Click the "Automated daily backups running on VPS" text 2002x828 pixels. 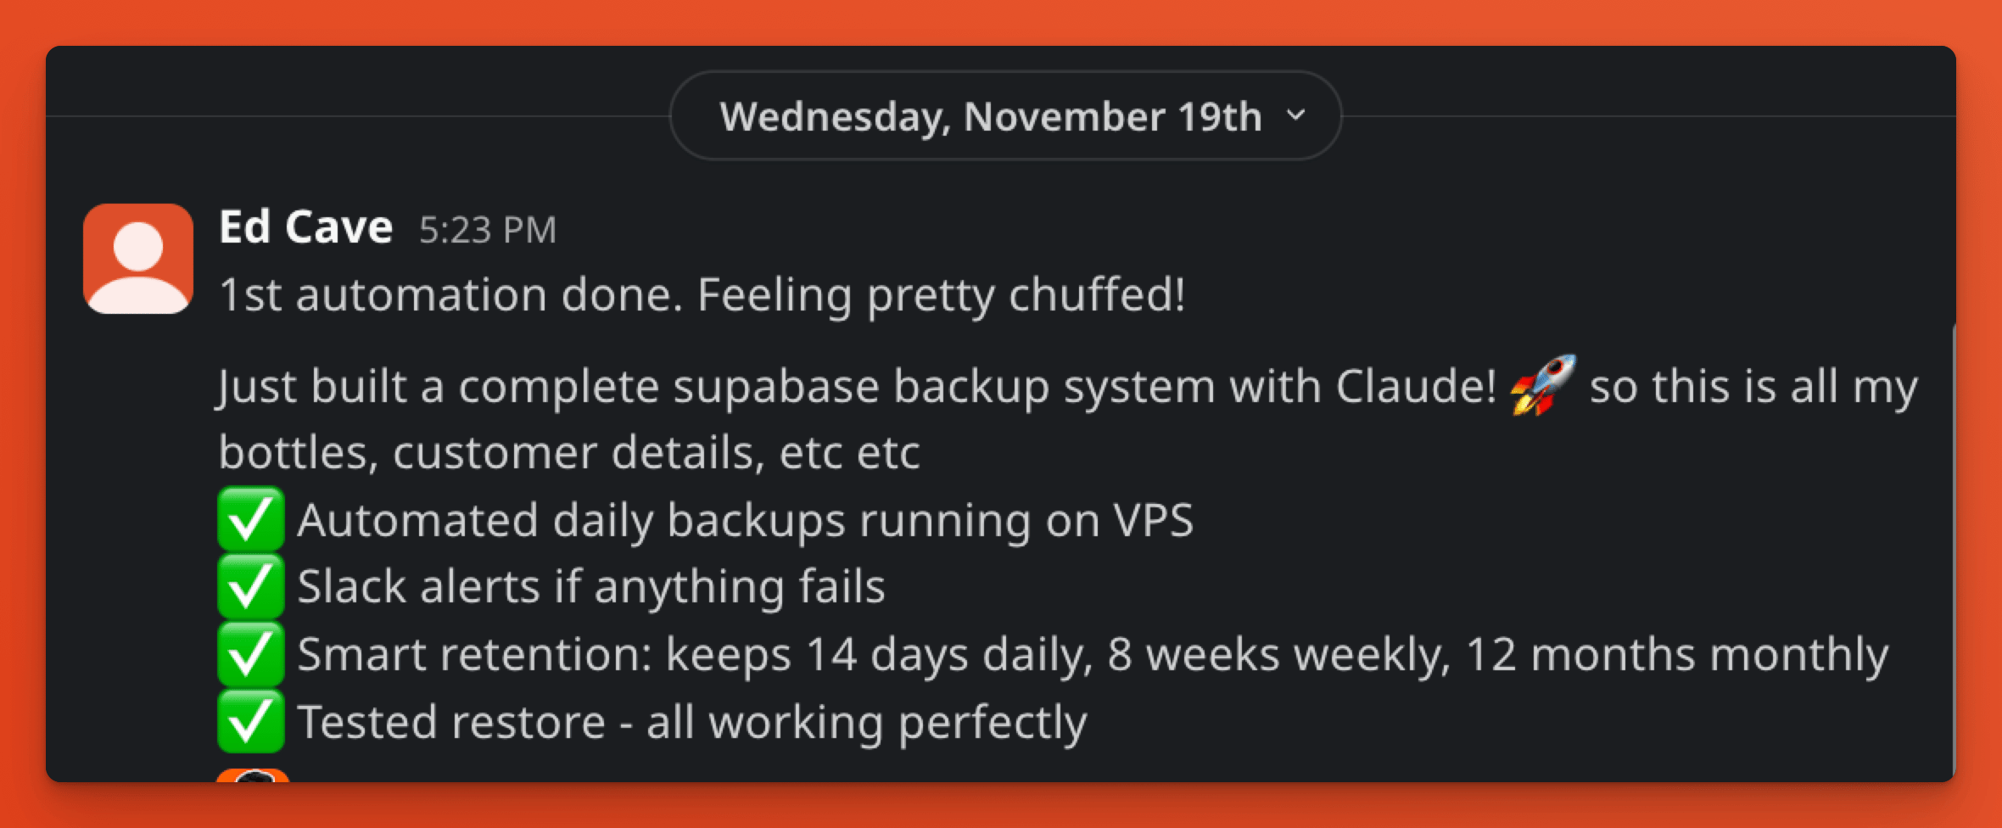click(745, 520)
